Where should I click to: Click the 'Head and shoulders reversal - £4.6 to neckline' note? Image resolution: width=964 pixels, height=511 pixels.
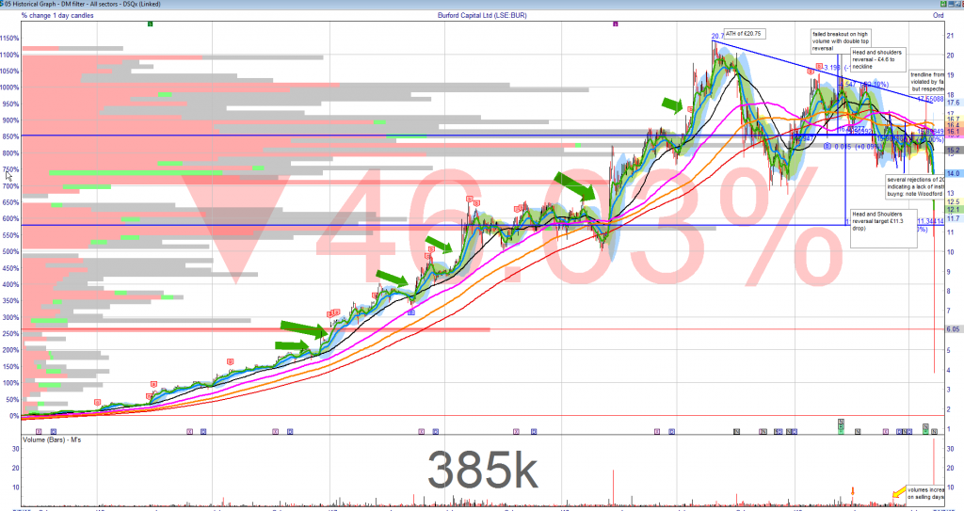877,59
